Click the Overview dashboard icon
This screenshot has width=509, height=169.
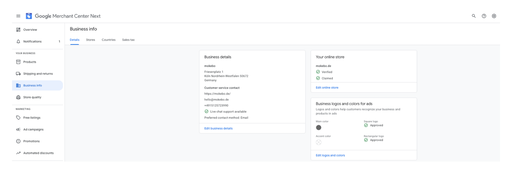18,30
